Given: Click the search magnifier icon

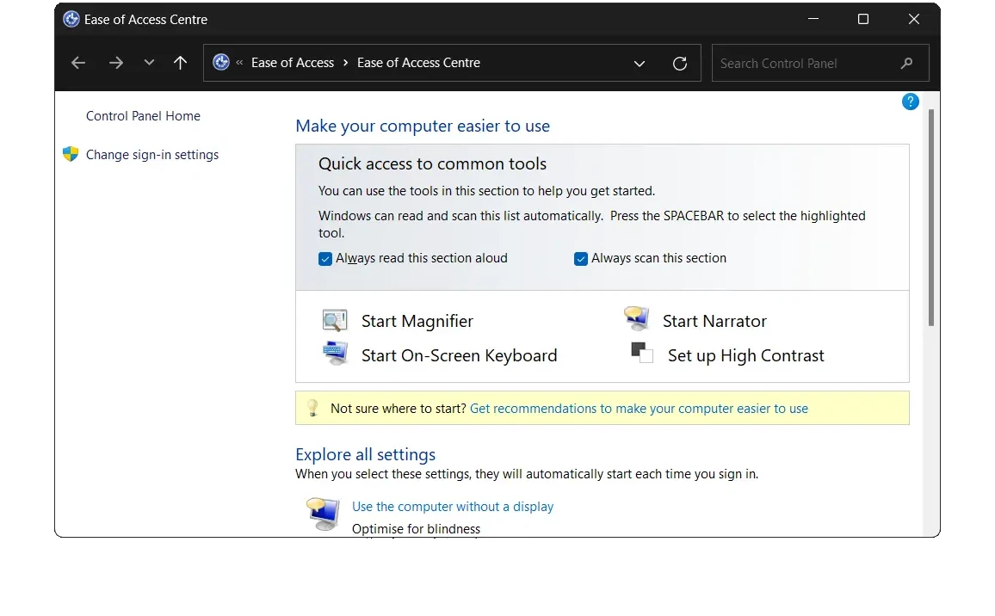Looking at the screenshot, I should [x=907, y=63].
